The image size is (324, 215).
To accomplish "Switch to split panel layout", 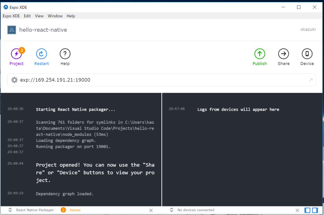I will (315, 210).
